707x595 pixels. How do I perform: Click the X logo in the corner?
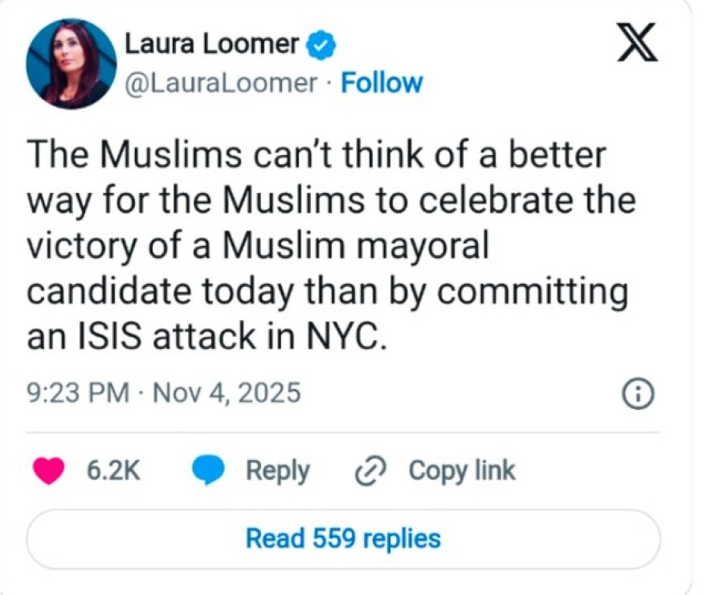point(636,44)
